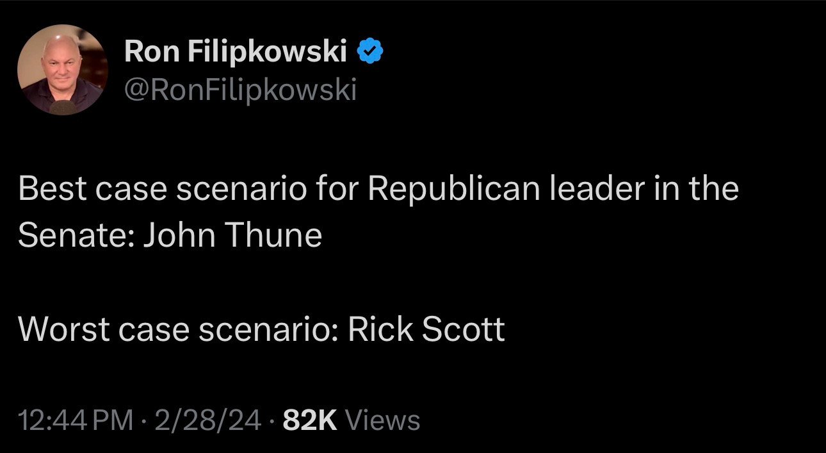Click the word Scott in the tweet
Image resolution: width=826 pixels, height=453 pixels.
(463, 329)
